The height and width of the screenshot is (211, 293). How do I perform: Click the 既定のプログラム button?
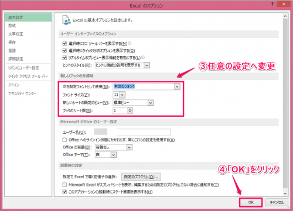pyautogui.click(x=141, y=177)
